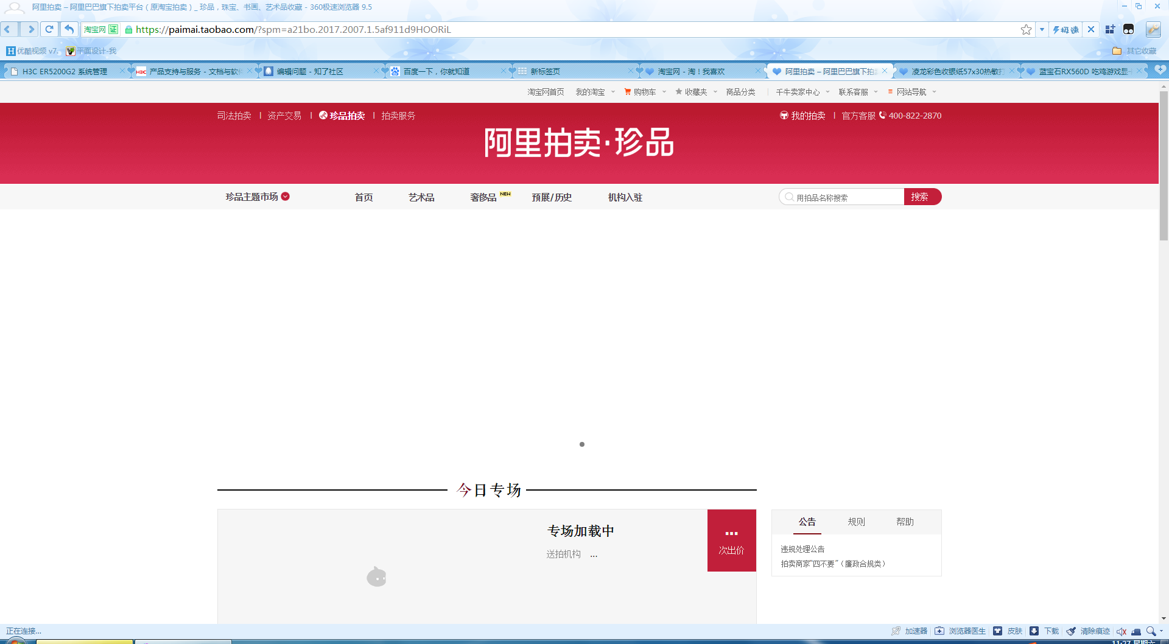Open 我的拍卖 link
1169x644 pixels.
(x=802, y=116)
